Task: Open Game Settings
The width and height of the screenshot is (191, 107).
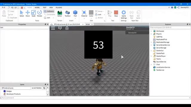Action: pos(124,14)
